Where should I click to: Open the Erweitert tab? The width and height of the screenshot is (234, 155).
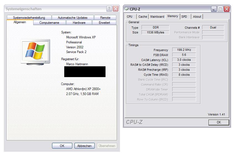click(x=104, y=23)
